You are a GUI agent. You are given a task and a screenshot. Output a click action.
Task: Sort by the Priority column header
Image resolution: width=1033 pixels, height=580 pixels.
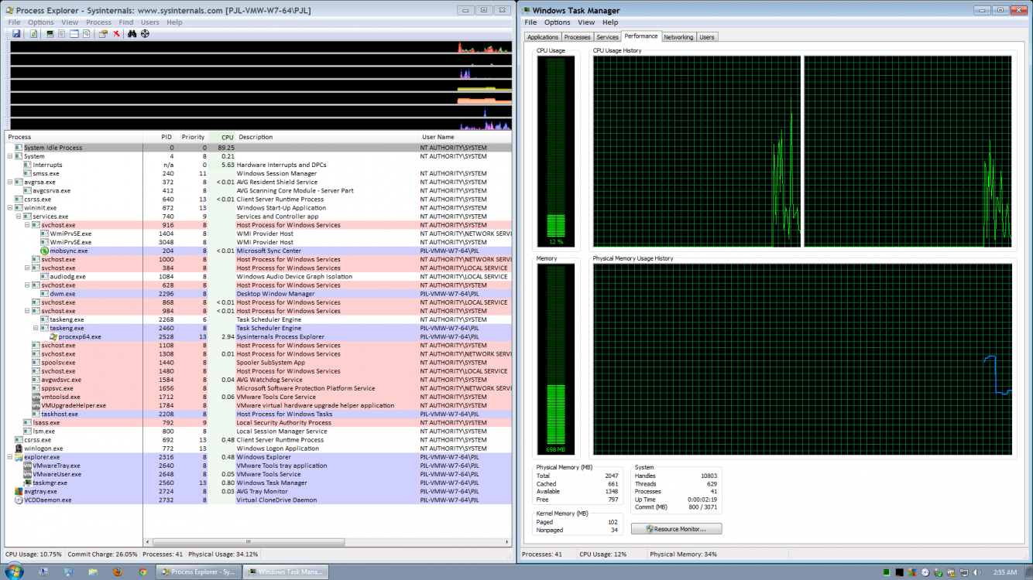point(192,137)
